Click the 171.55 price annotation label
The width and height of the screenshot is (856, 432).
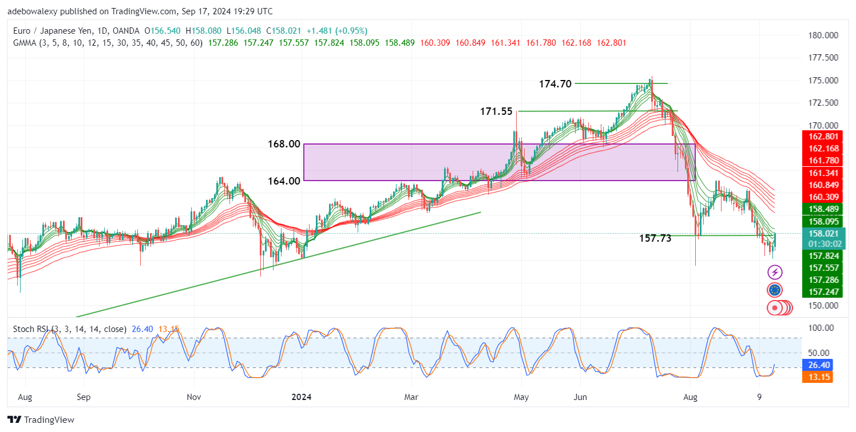click(x=496, y=112)
